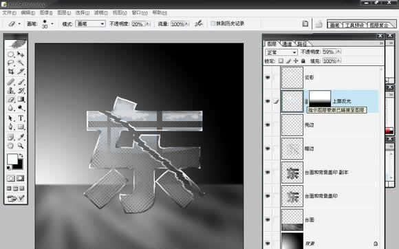Hide the 上部总光 layer eye icon
Viewport: 399px width, 249px height.
268,101
